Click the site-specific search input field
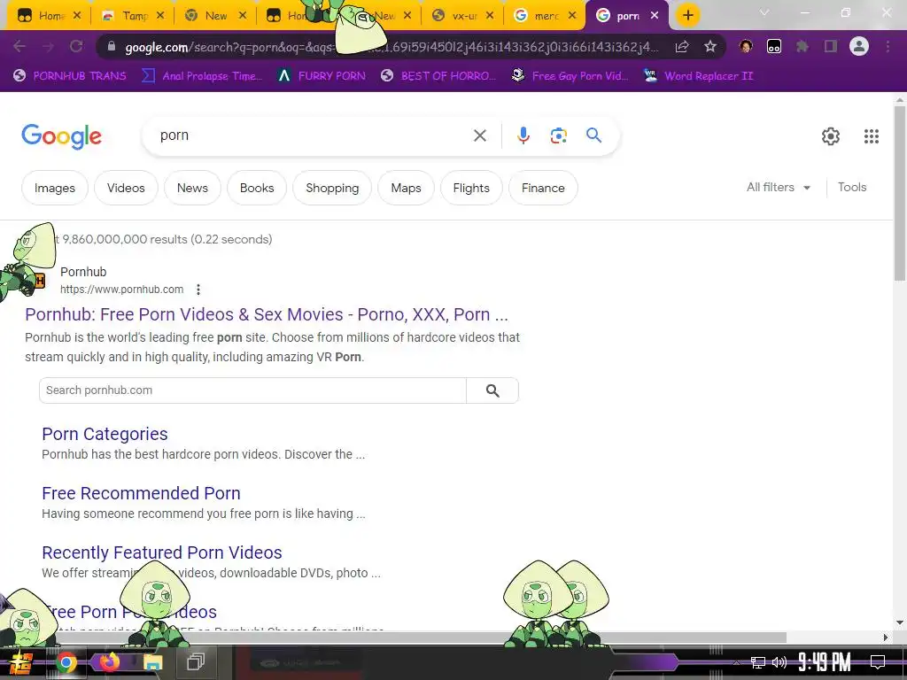 (x=252, y=390)
